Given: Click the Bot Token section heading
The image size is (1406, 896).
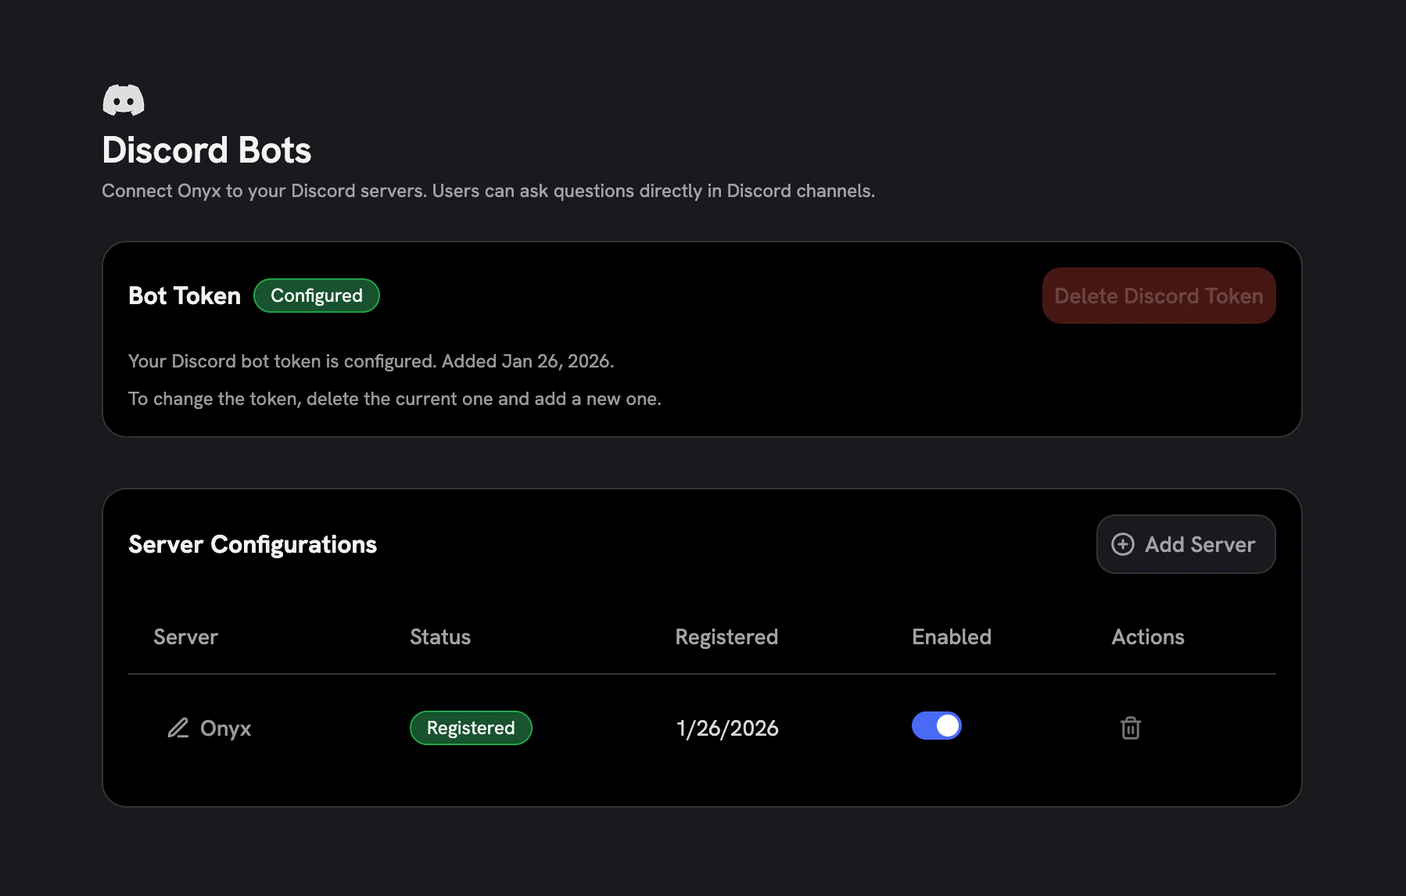Looking at the screenshot, I should point(184,296).
